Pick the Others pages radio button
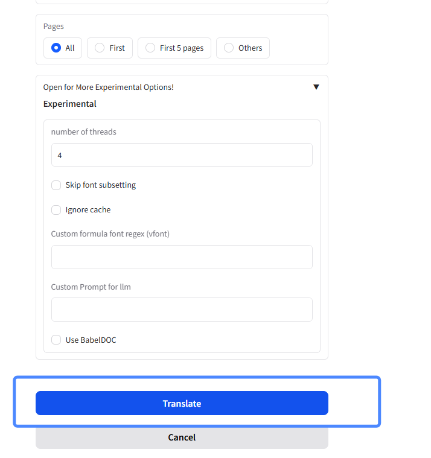The width and height of the screenshot is (431, 458). [x=229, y=48]
